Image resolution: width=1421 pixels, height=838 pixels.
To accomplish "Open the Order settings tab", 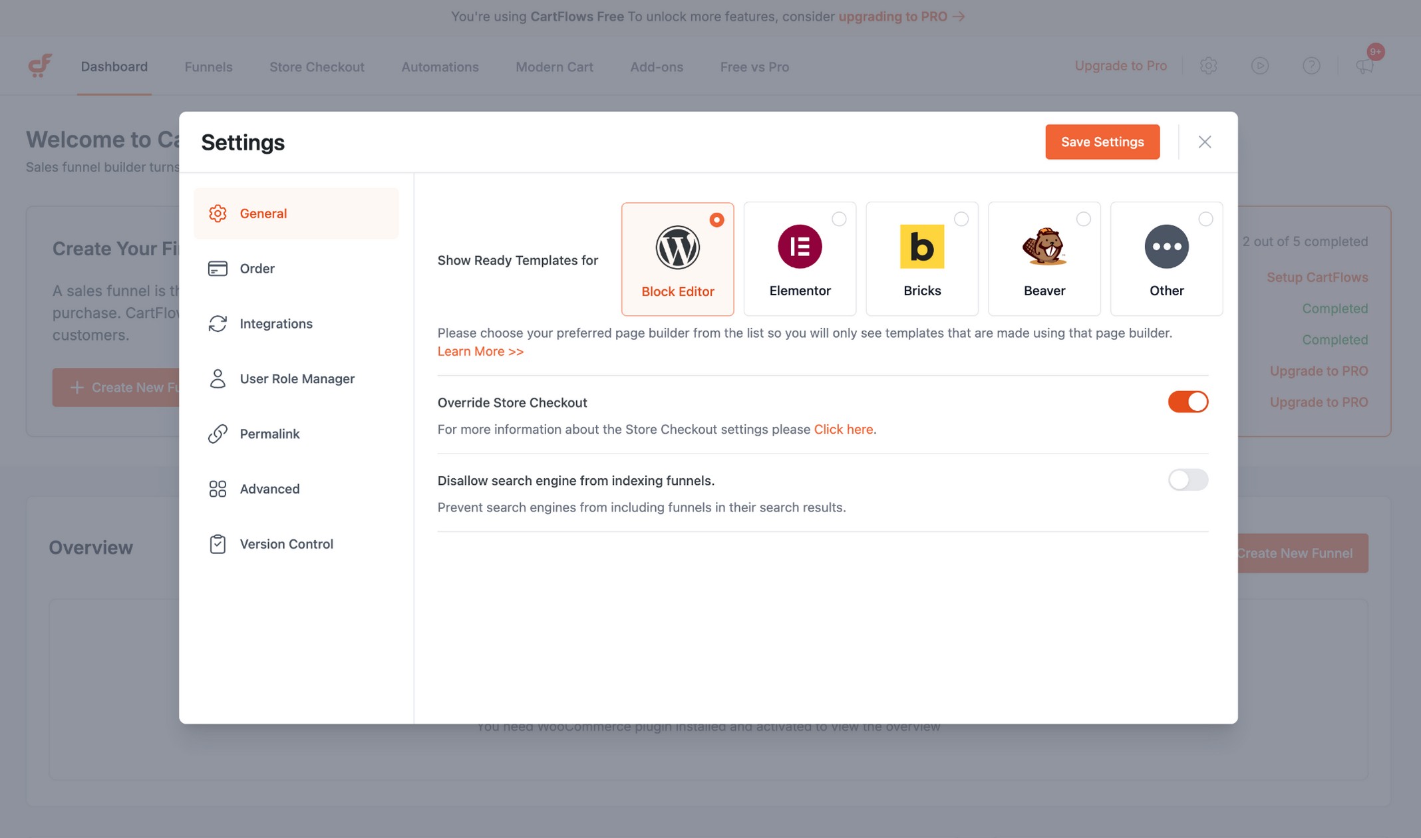I will point(296,269).
